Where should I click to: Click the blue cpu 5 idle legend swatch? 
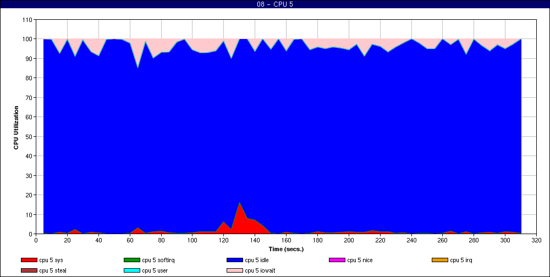point(235,260)
